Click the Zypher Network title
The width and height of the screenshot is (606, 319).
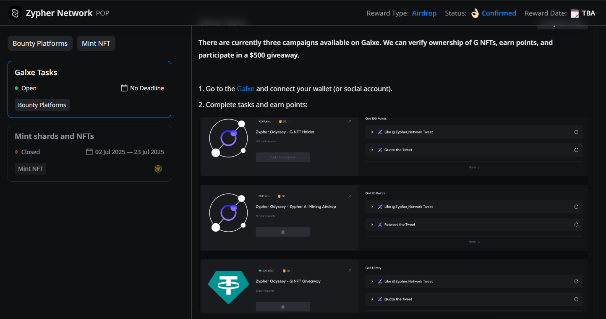[x=59, y=13]
